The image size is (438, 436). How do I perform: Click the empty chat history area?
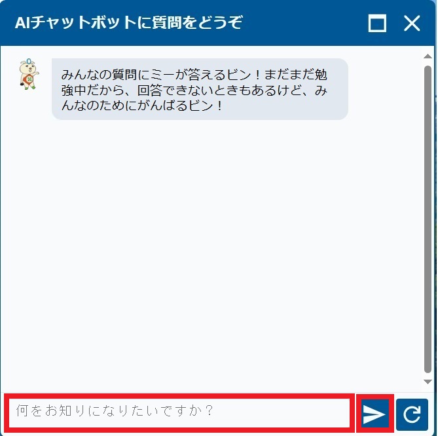(x=212, y=252)
